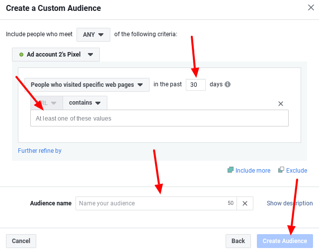
Task: Click the Create Audience button
Action: pos(285,241)
